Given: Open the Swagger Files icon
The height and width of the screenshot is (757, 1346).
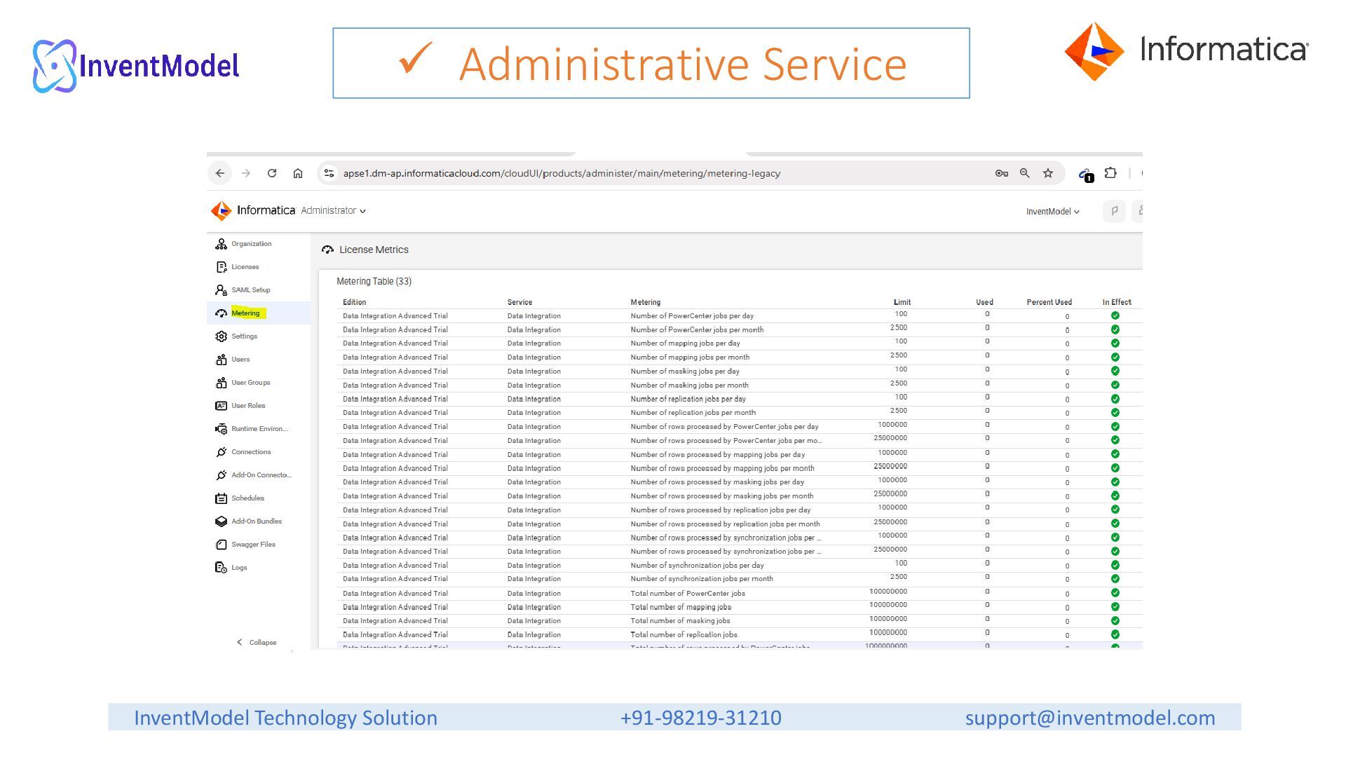Looking at the screenshot, I should click(221, 545).
